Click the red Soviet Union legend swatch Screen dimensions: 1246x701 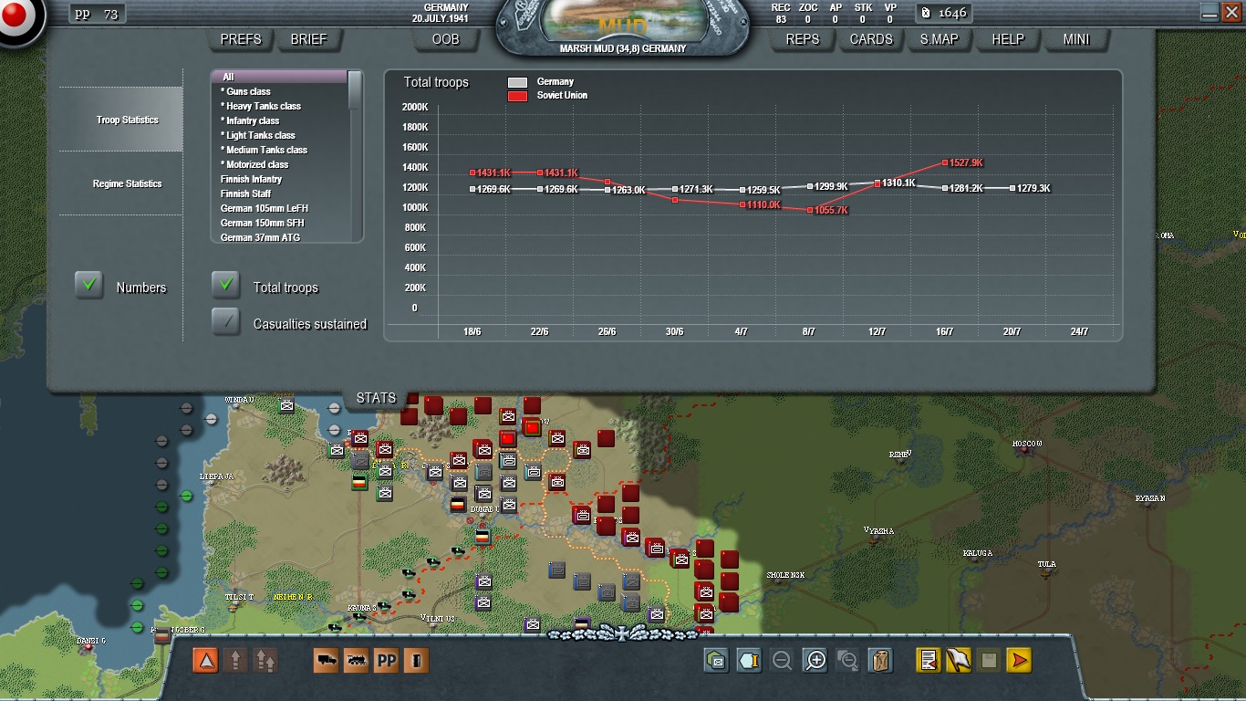[517, 96]
